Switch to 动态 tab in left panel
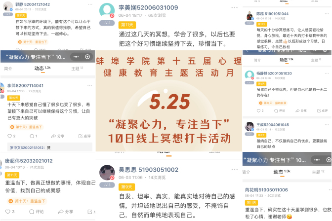 (42, 68)
